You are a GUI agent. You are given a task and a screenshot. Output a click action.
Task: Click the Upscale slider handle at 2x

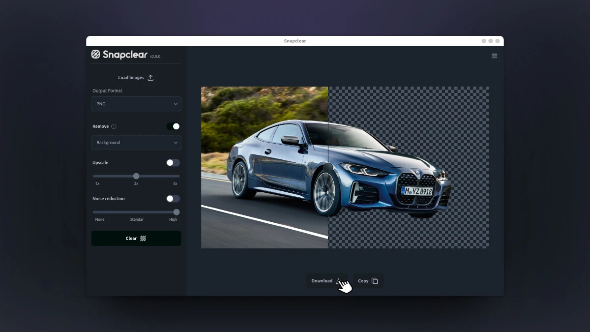136,176
